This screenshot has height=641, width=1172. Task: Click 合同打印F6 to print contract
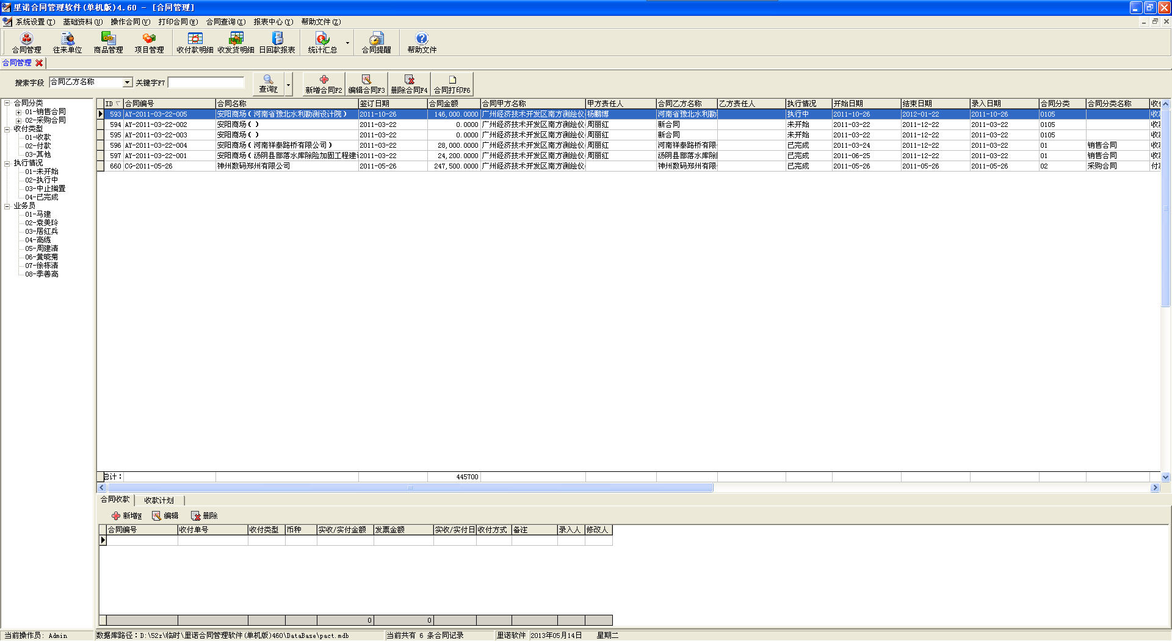tap(452, 84)
